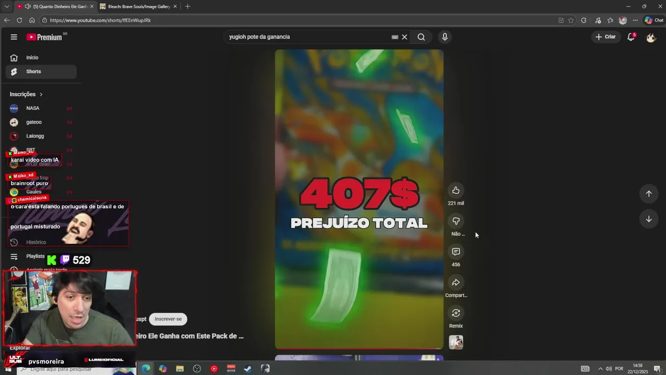666x375 pixels.
Task: Launch Edge from the taskbar
Action: pyautogui.click(x=146, y=369)
